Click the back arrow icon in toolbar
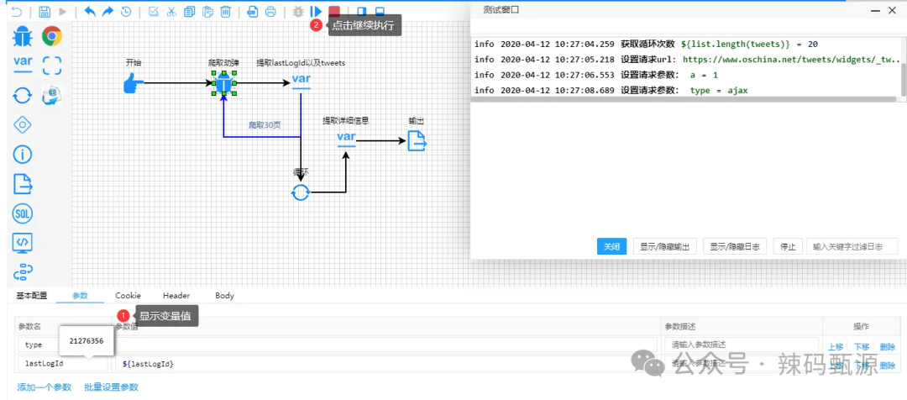Screen dimensions: 907x400 pos(18,11)
